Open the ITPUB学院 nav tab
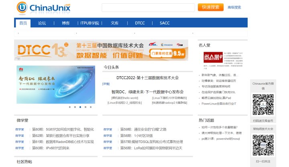Screen dimensions: 289x167 [90, 23]
